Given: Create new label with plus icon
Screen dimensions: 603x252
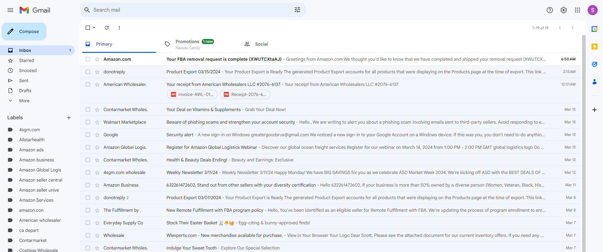Looking at the screenshot, I should pyautogui.click(x=69, y=118).
